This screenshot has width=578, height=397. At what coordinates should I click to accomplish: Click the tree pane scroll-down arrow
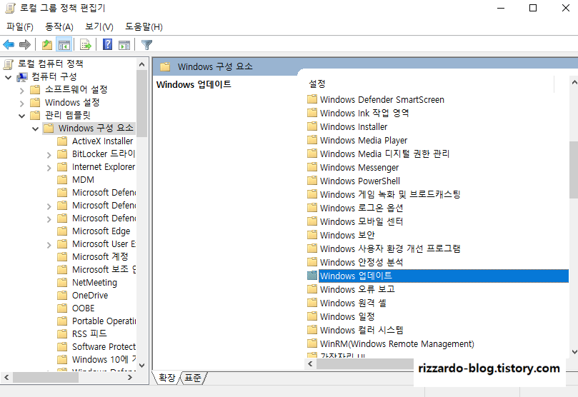pos(142,365)
